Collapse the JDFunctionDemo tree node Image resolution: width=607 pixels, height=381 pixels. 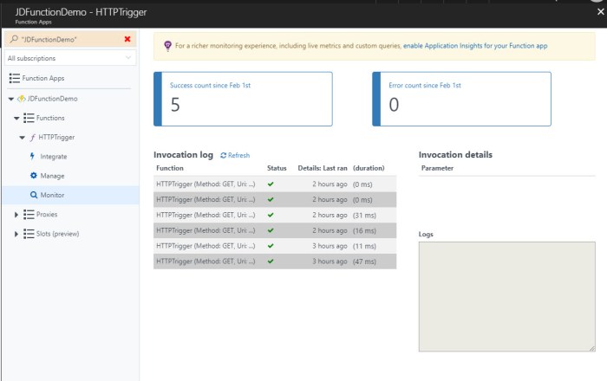[10, 99]
